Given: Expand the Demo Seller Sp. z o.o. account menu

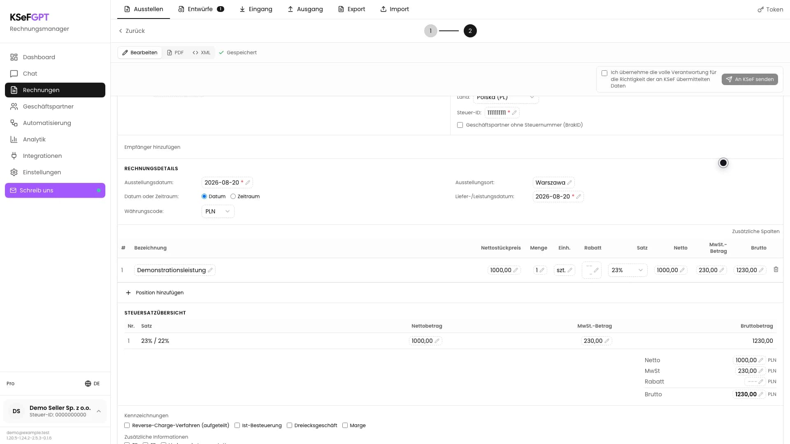Looking at the screenshot, I should 55,411.
